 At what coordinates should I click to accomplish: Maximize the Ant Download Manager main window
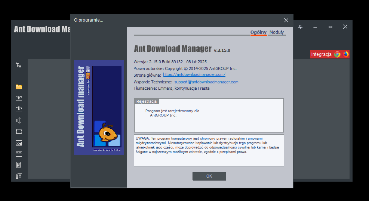click(x=330, y=27)
